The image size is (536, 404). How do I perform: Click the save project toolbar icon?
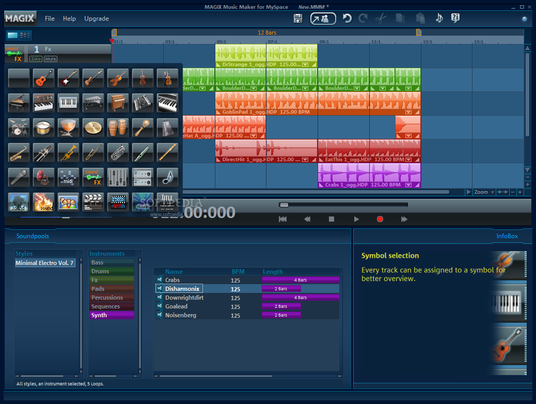298,18
